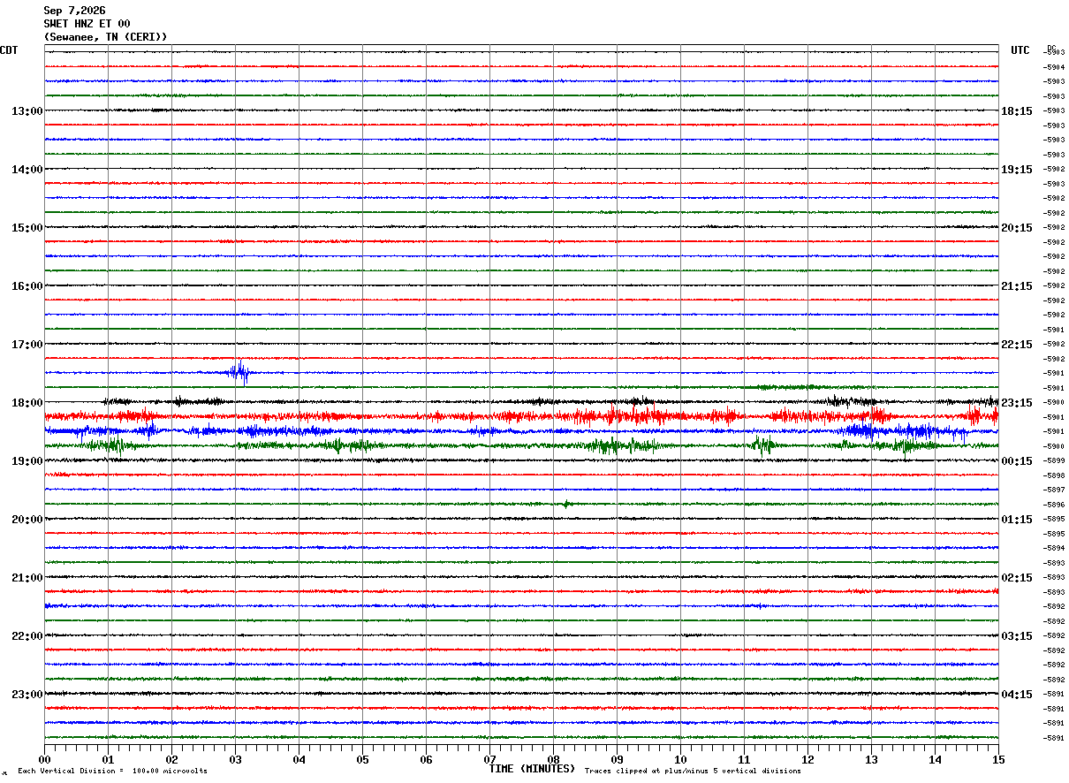Click the 21:00 CDT time label

pos(27,578)
